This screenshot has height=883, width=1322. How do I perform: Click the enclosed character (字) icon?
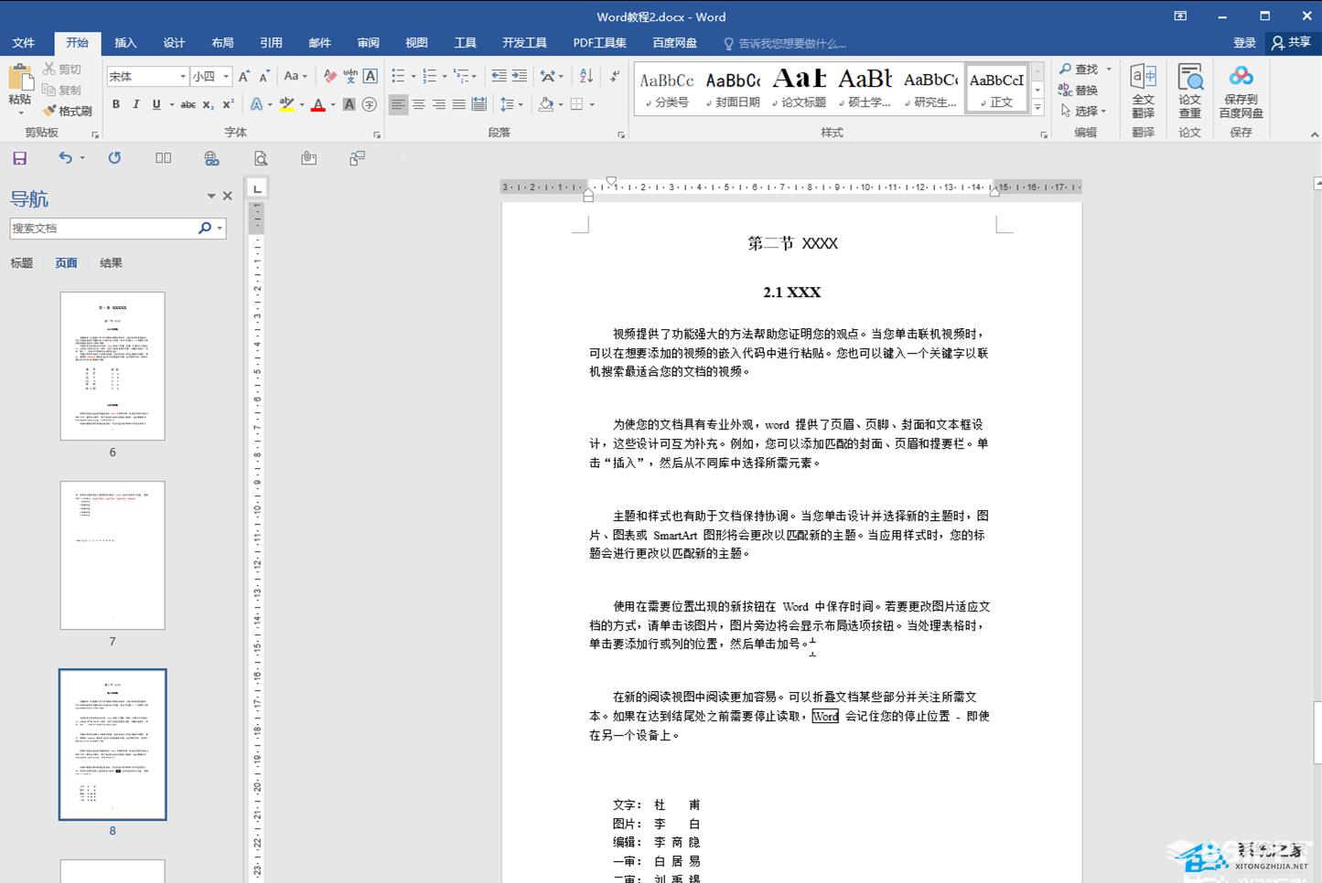[370, 105]
